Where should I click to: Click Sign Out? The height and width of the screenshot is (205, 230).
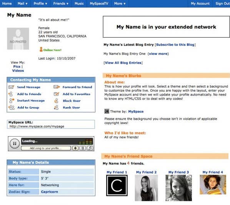tap(223, 3)
